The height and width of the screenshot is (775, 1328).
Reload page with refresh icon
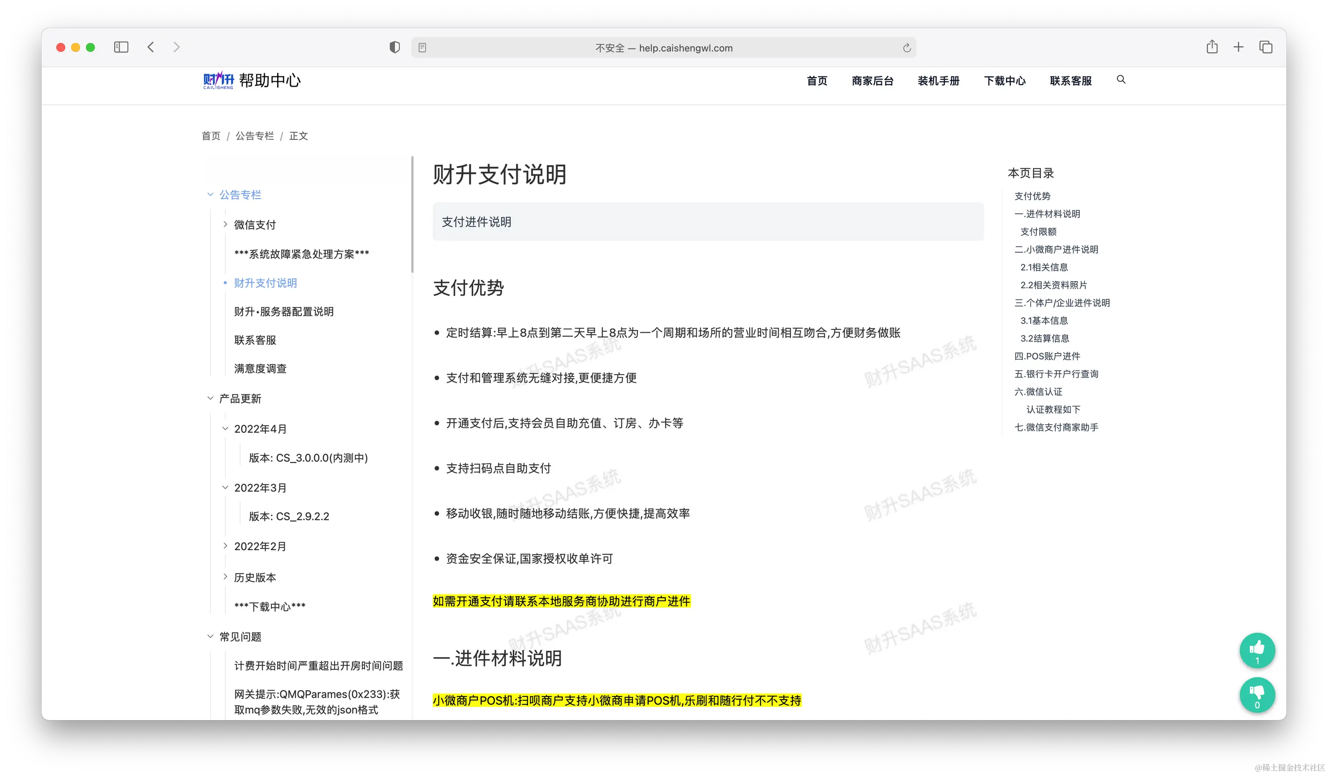click(906, 48)
